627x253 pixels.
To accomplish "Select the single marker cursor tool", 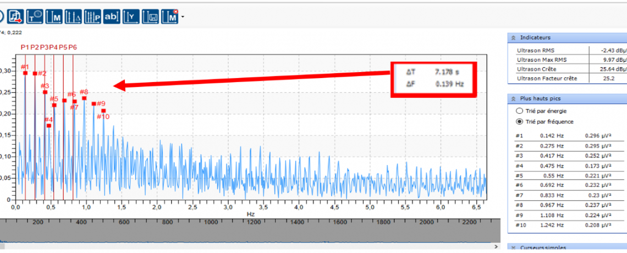I will click(x=54, y=16).
